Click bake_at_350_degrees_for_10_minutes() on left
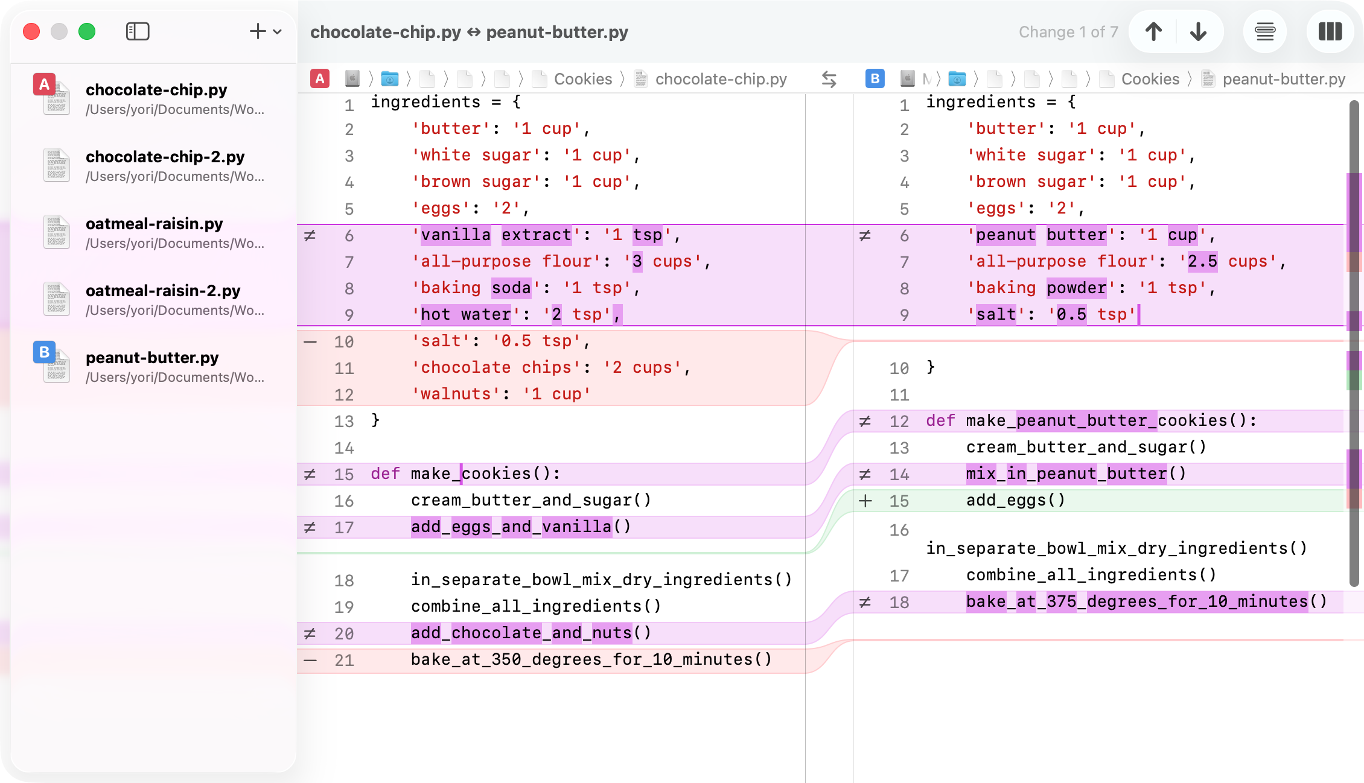This screenshot has width=1364, height=783. 591,659
